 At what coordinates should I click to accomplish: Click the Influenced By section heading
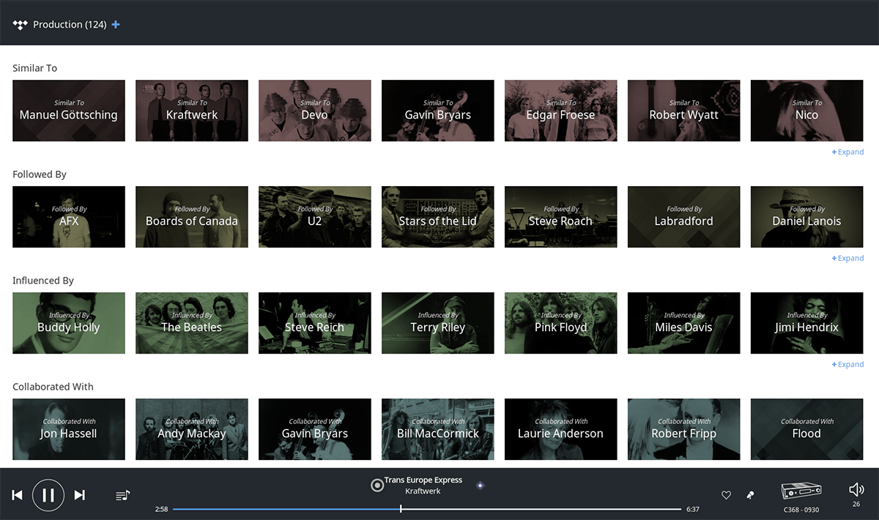pyautogui.click(x=43, y=281)
